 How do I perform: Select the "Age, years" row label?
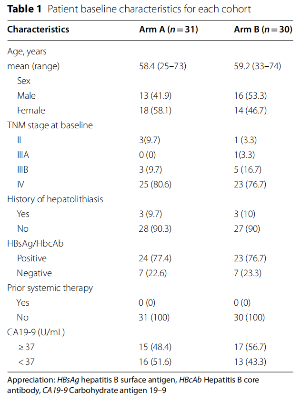click(27, 52)
